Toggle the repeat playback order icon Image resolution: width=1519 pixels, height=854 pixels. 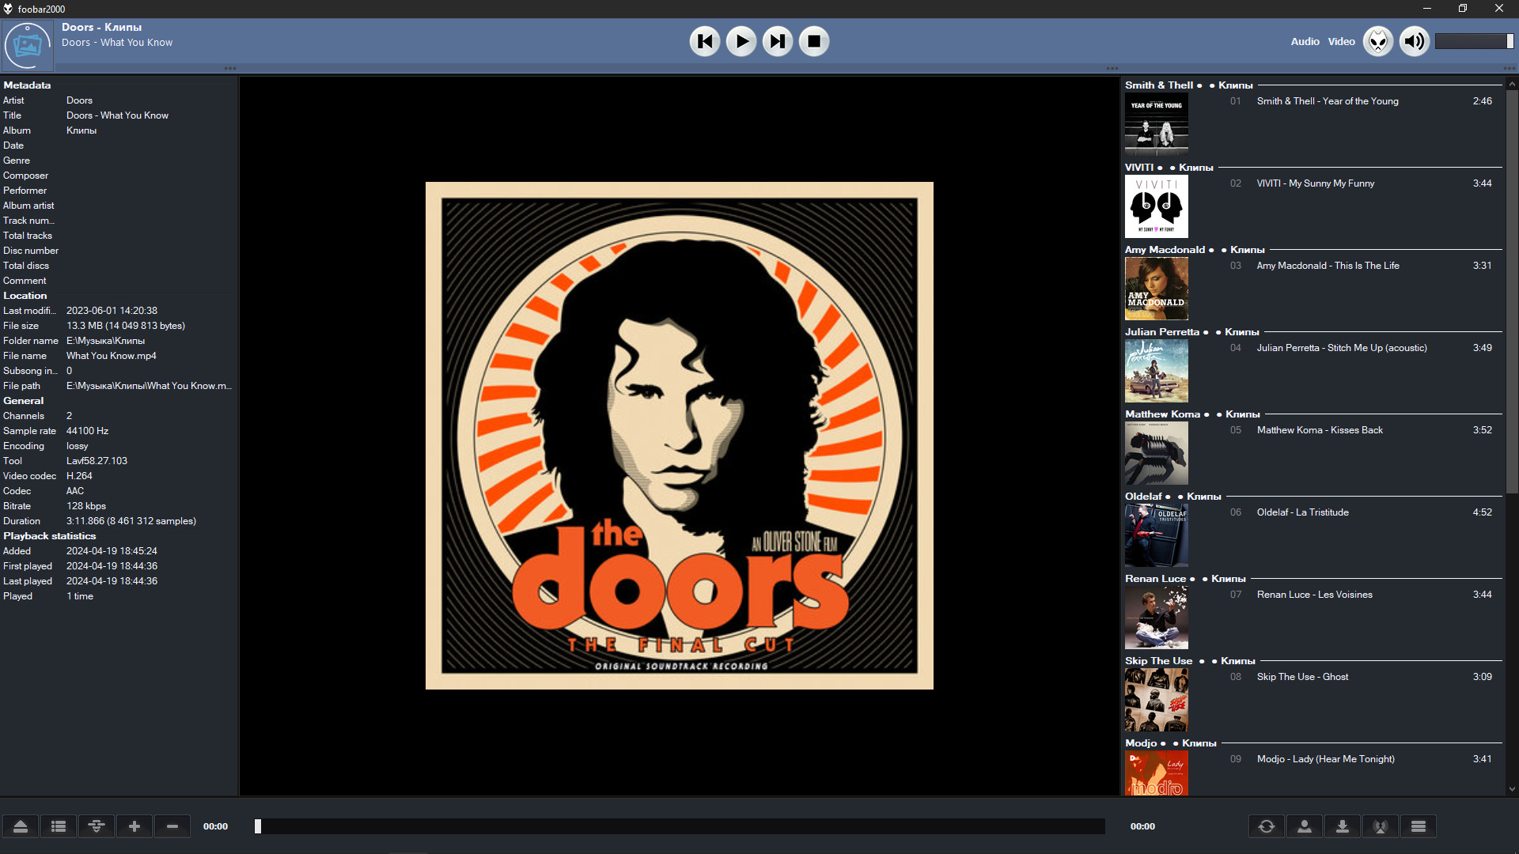click(x=1267, y=826)
